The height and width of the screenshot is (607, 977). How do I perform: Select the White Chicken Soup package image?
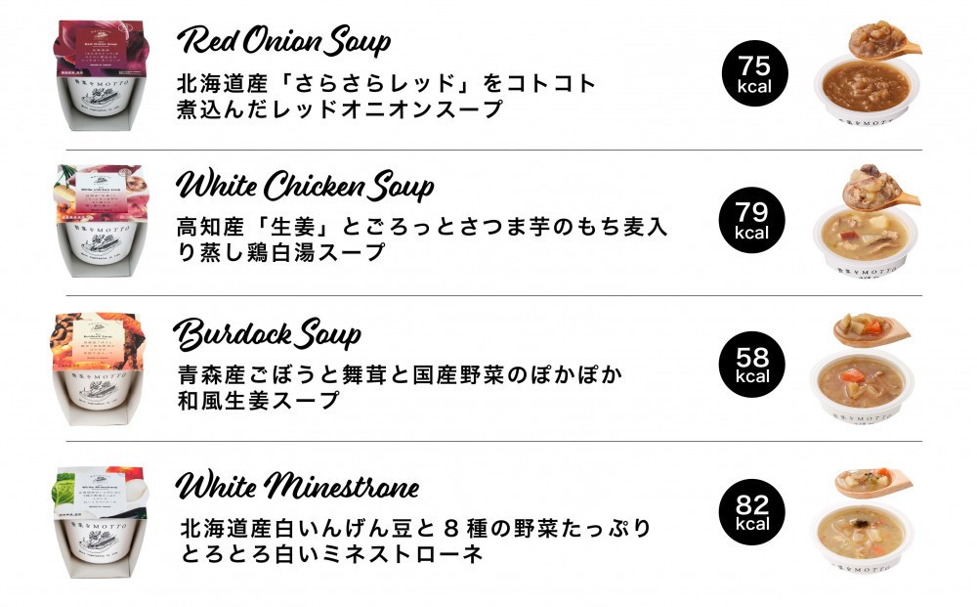pyautogui.click(x=102, y=221)
